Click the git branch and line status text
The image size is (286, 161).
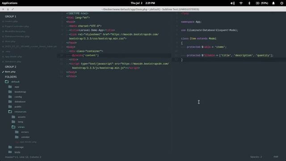[x=23, y=157]
